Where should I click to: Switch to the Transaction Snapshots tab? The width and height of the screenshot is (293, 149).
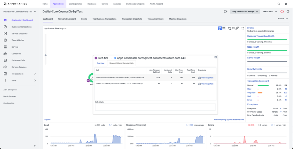(132, 19)
